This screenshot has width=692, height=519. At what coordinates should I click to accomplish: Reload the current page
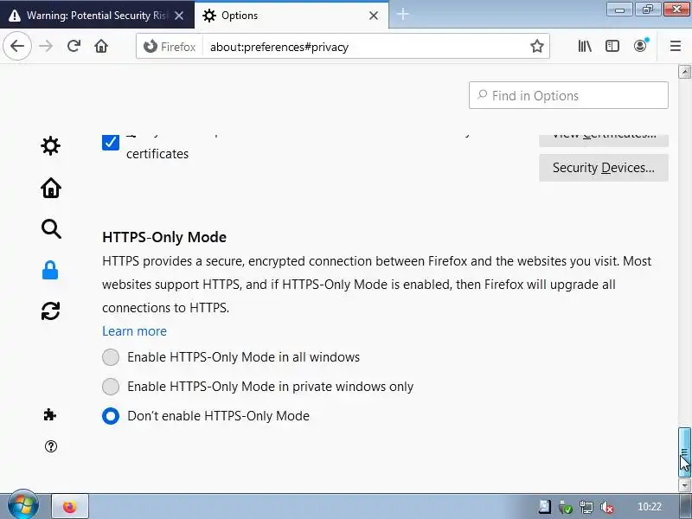[74, 46]
